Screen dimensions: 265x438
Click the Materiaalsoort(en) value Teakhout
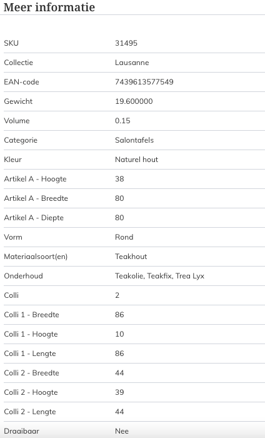pos(131,257)
